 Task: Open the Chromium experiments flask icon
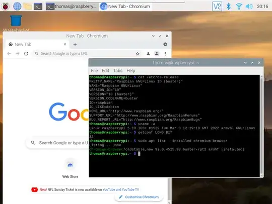pyautogui.click(x=148, y=54)
